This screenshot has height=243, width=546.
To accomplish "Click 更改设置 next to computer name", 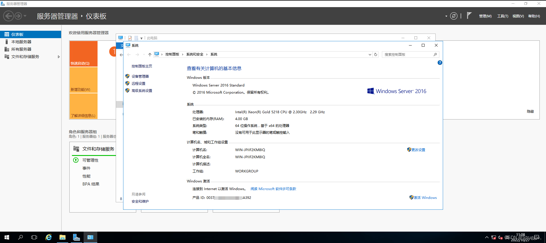I will click(418, 150).
